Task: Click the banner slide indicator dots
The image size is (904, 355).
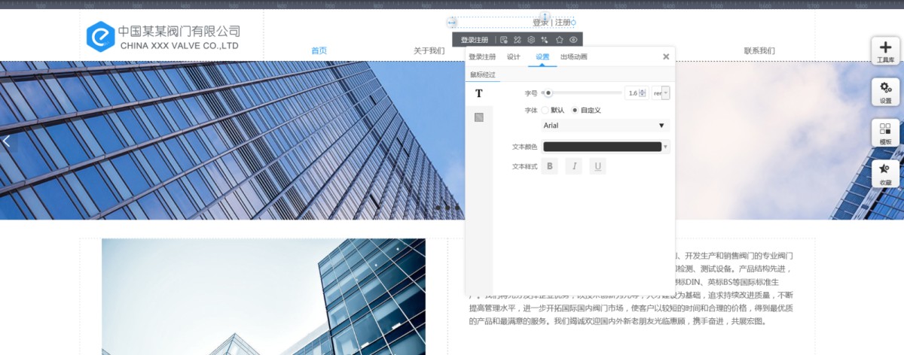Action: coord(447,207)
